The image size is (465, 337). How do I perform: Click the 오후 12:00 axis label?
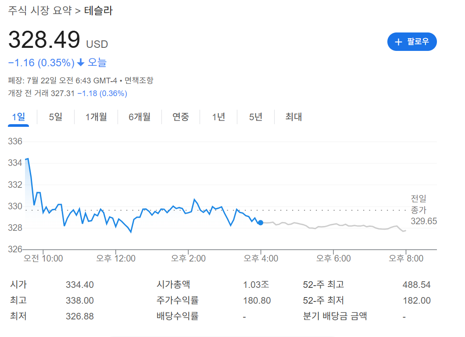[116, 258]
